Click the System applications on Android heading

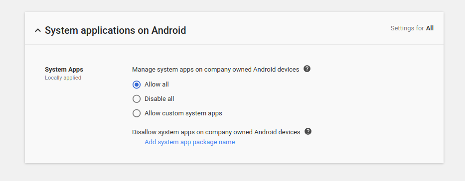(115, 30)
